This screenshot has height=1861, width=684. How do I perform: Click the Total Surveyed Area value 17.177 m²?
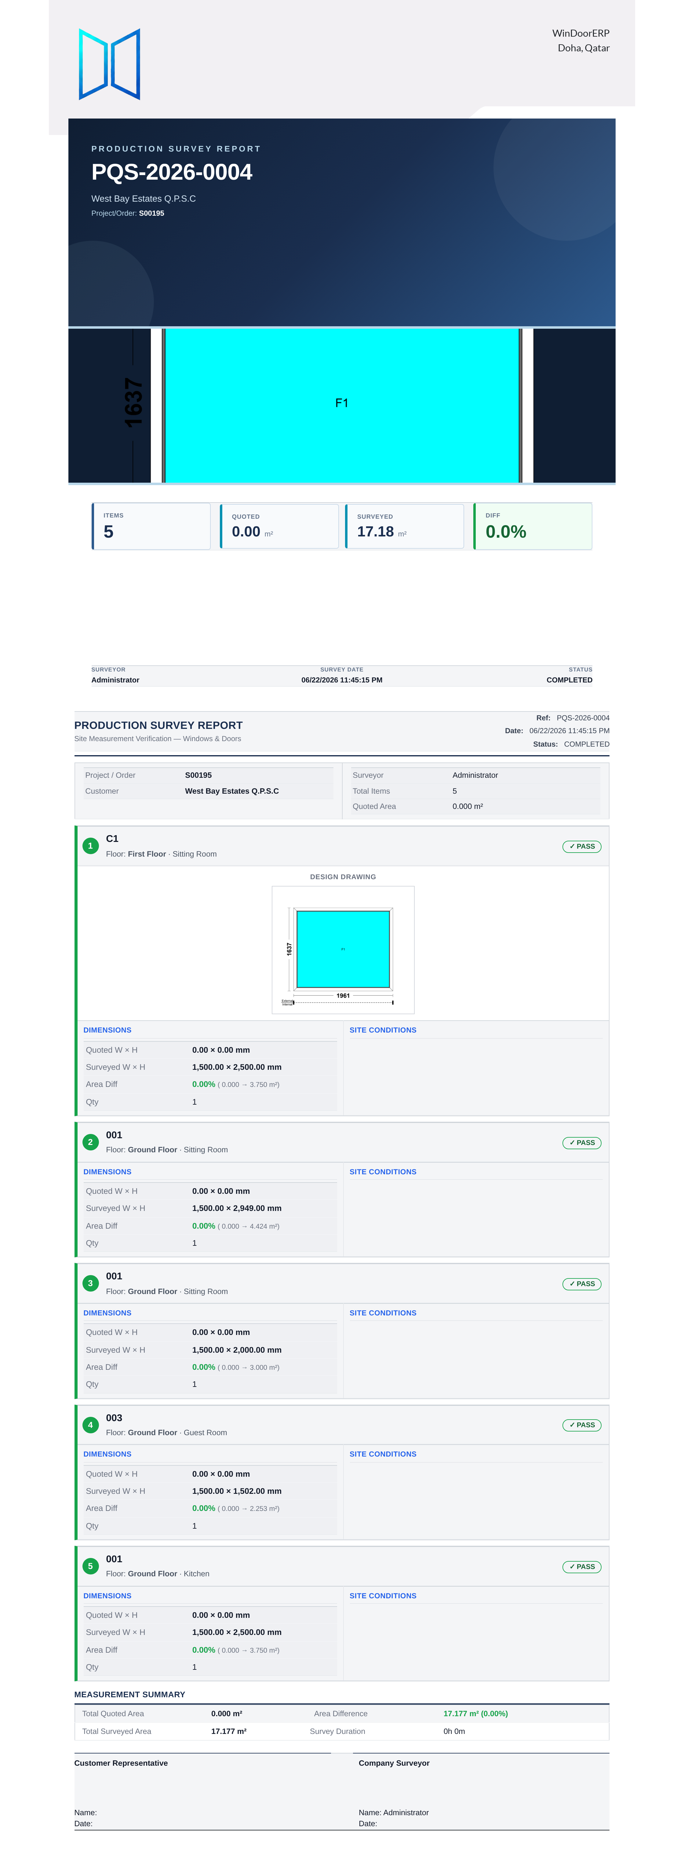229,1731
